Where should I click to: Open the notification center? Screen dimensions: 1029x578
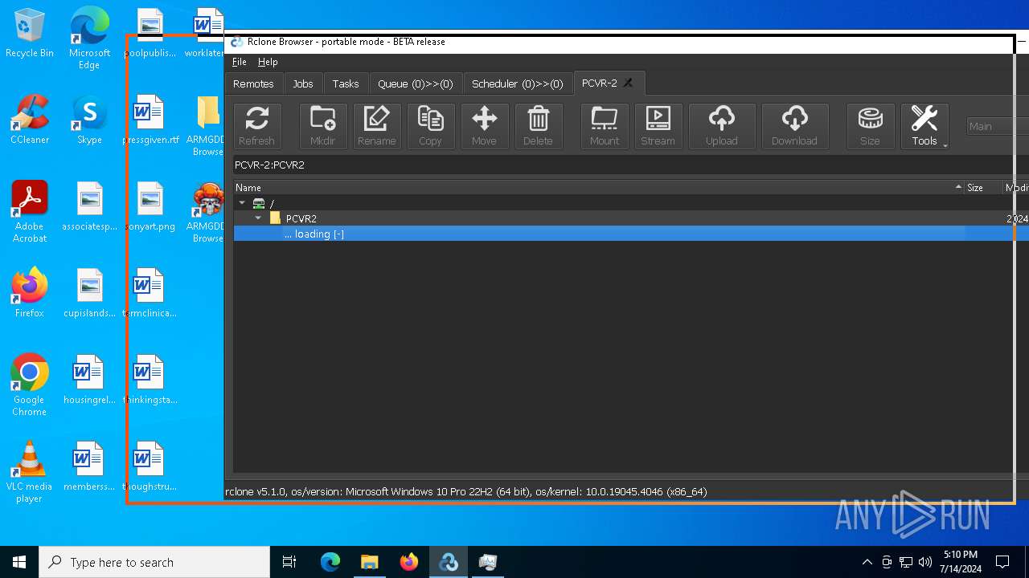(1002, 562)
